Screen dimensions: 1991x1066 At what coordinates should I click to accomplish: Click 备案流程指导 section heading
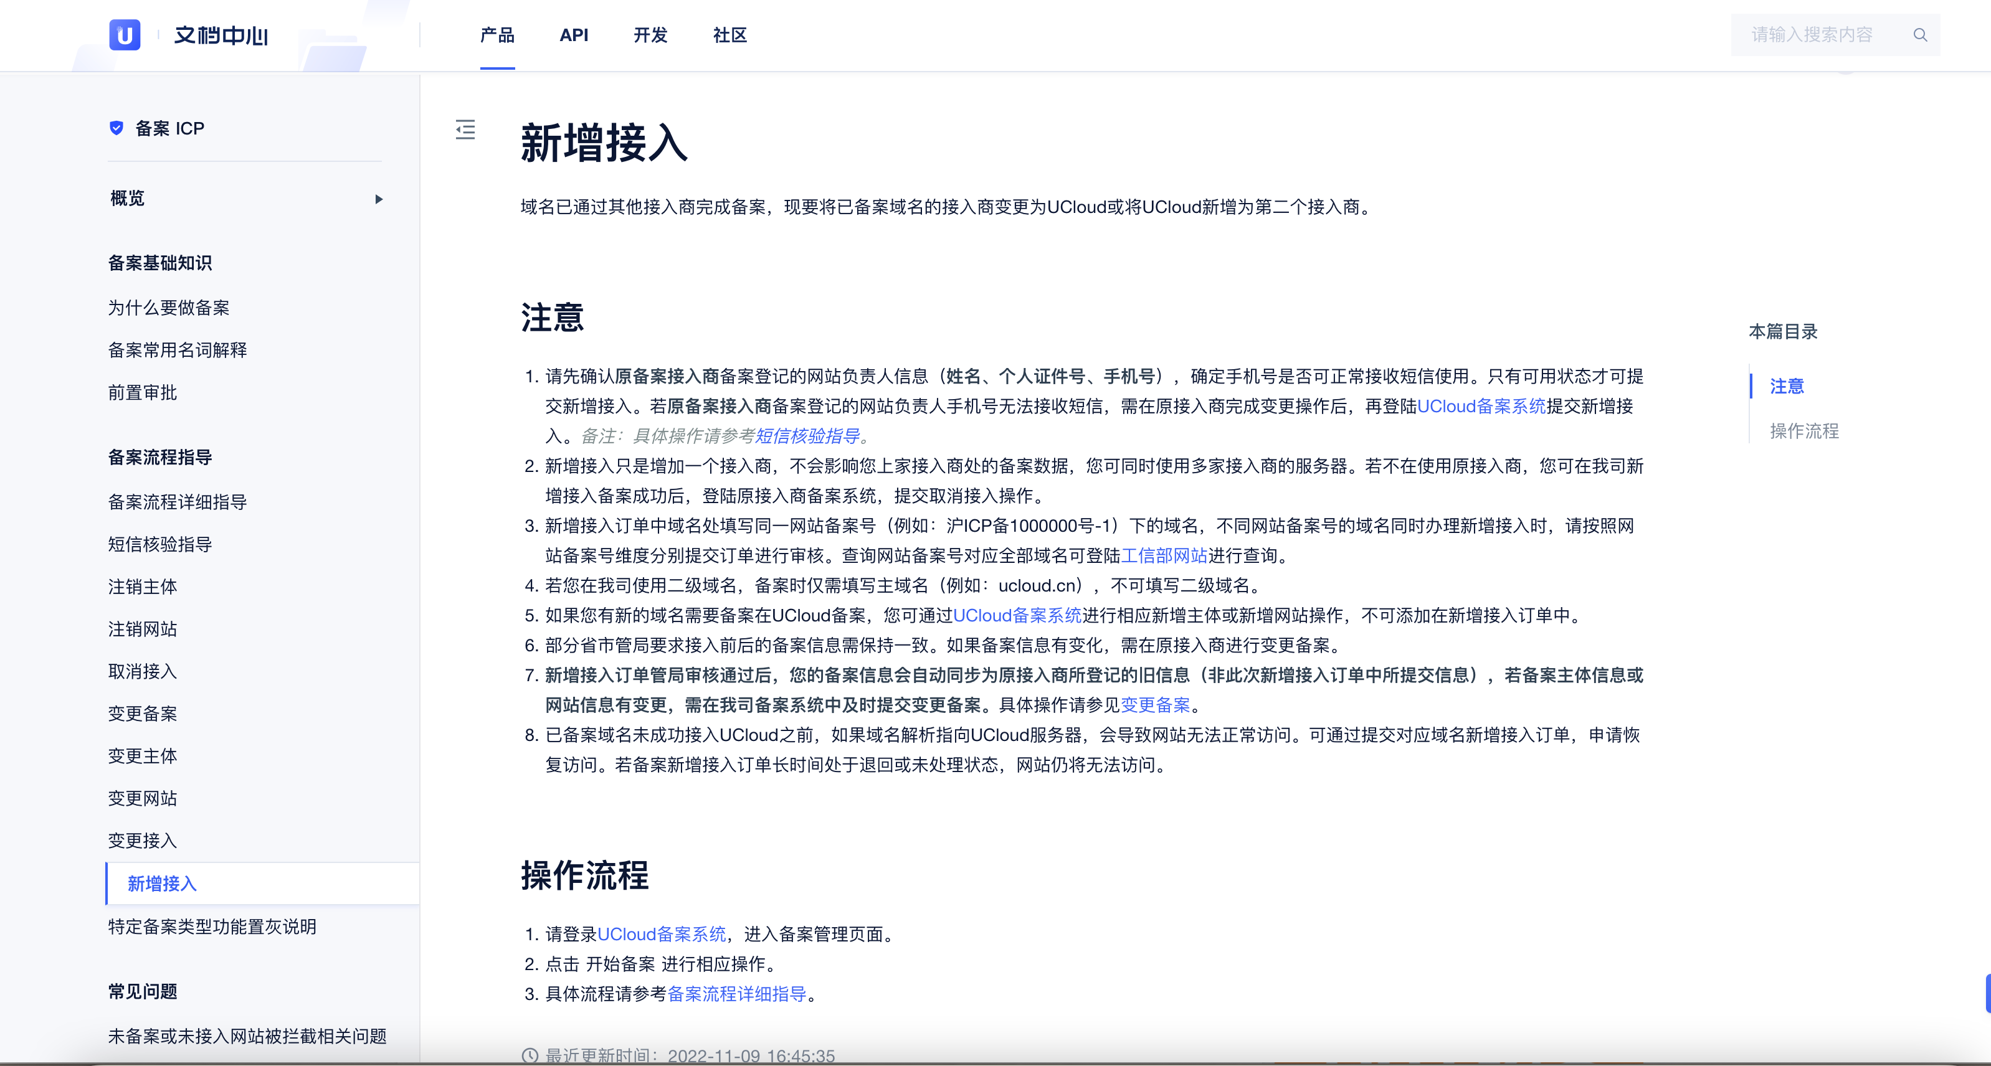pos(160,457)
